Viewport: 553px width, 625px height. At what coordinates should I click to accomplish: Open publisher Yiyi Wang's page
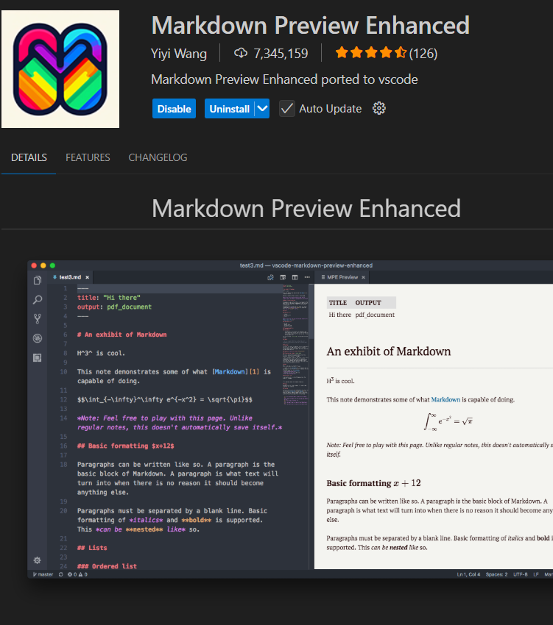coord(179,54)
